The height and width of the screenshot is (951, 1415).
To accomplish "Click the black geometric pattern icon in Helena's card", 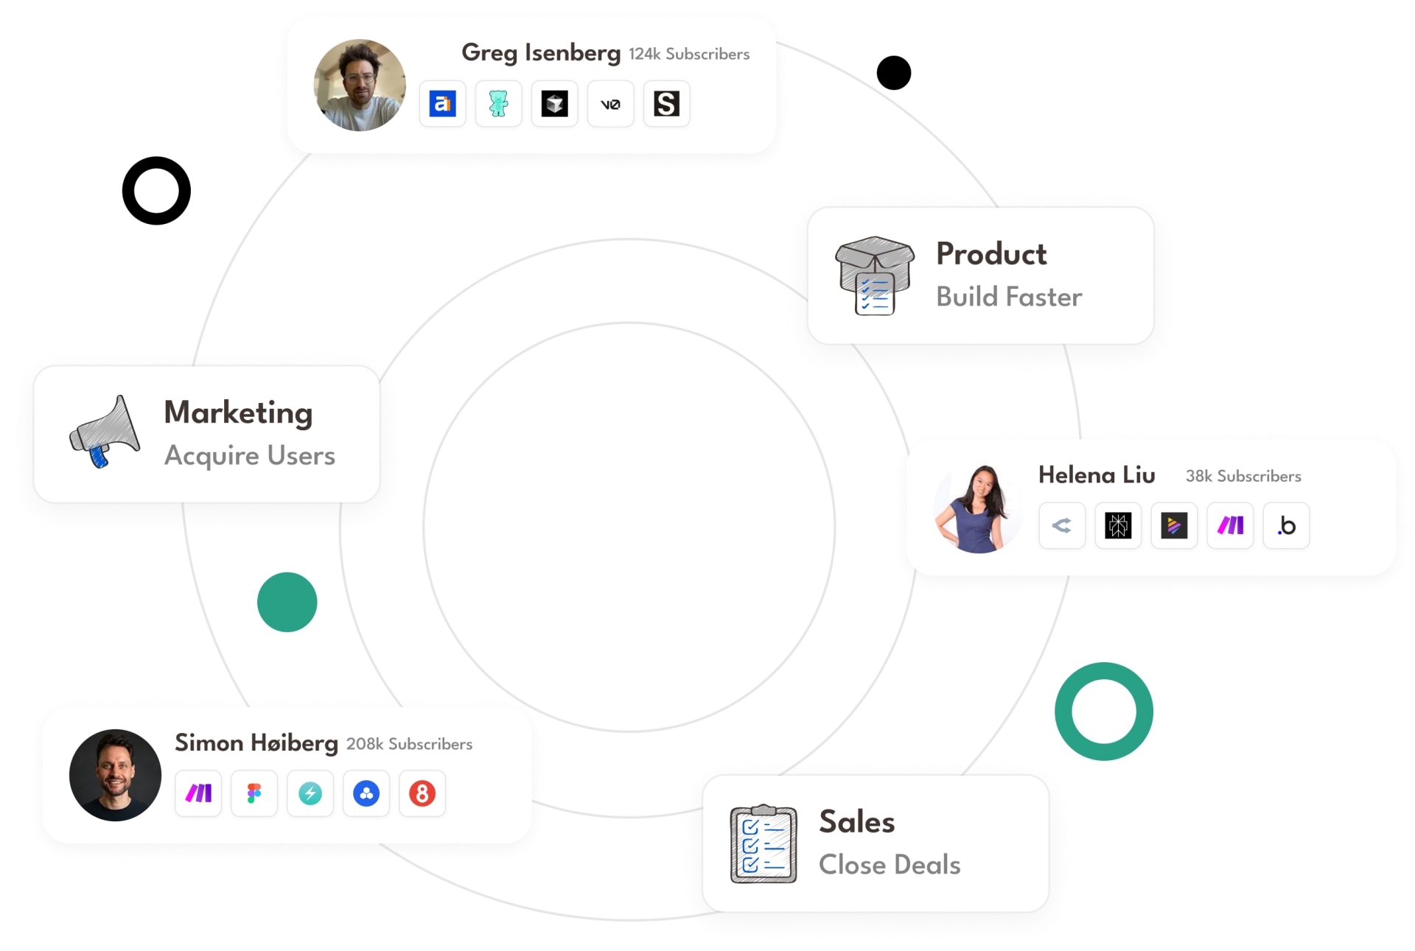I will click(1118, 525).
